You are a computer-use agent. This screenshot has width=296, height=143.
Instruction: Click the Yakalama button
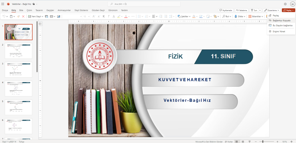(x=242, y=10)
